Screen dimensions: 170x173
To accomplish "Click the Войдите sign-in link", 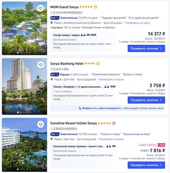I will pyautogui.click(x=87, y=108).
